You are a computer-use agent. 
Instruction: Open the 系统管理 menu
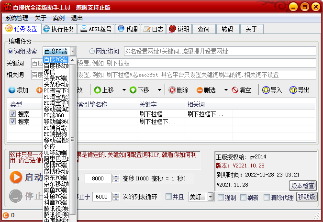click(17, 18)
